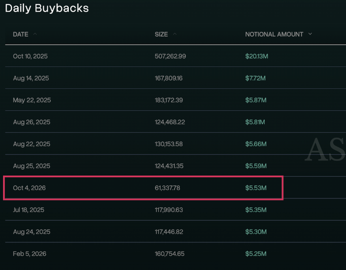Screen dimensions: 346x270
Task: Click the DATE sort arrow icon
Action: click(35, 34)
